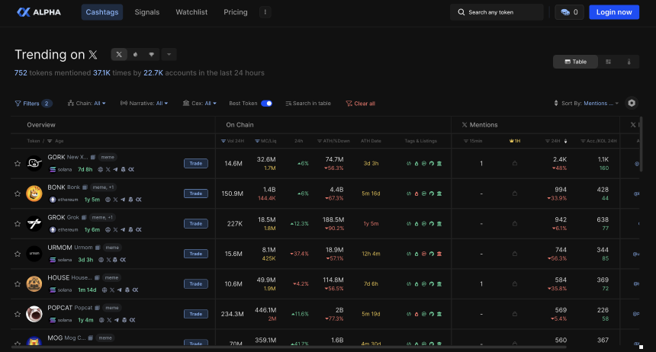Expand the trending source dropdown arrow
656x352 pixels.
(169, 54)
